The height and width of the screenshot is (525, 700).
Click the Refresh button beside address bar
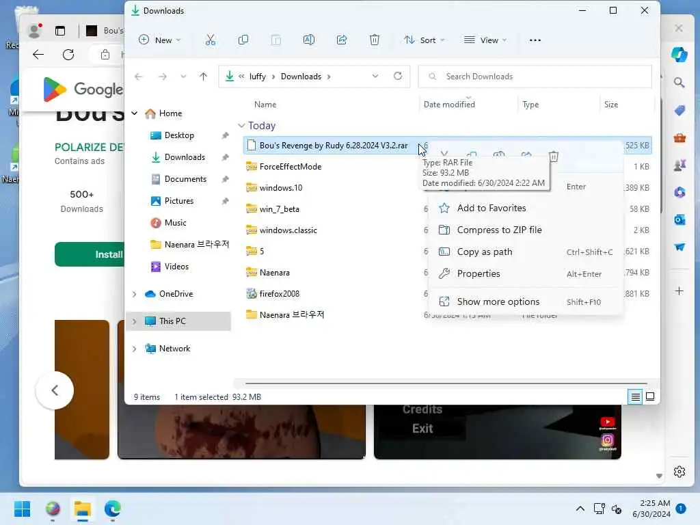(x=398, y=77)
